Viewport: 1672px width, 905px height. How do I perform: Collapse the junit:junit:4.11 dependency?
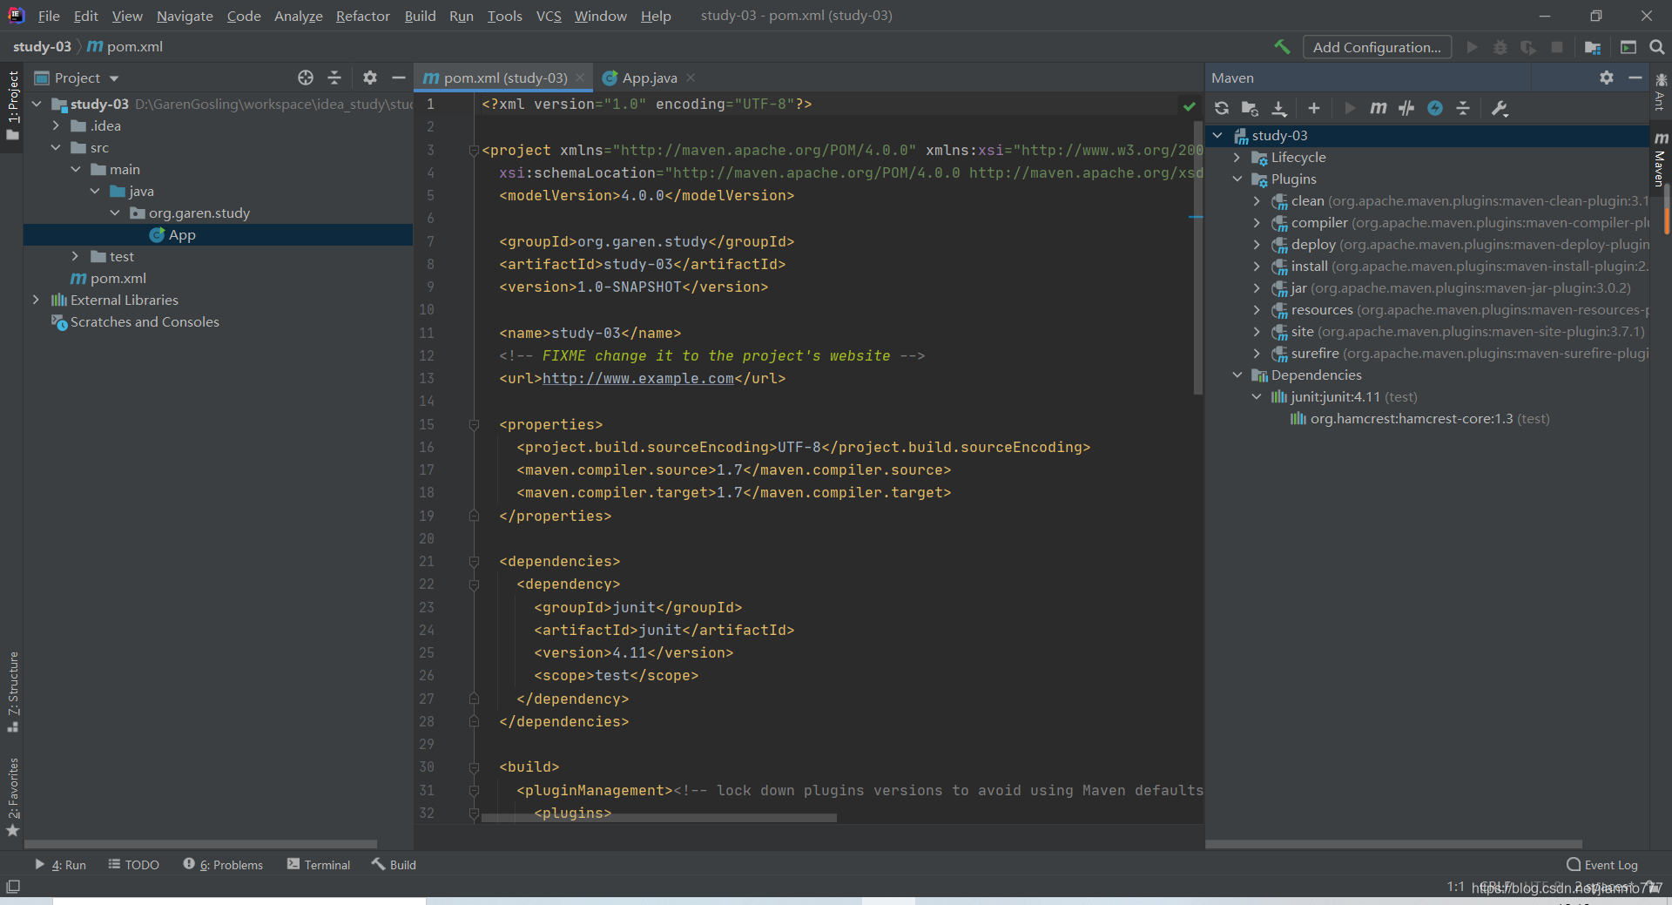point(1257,396)
